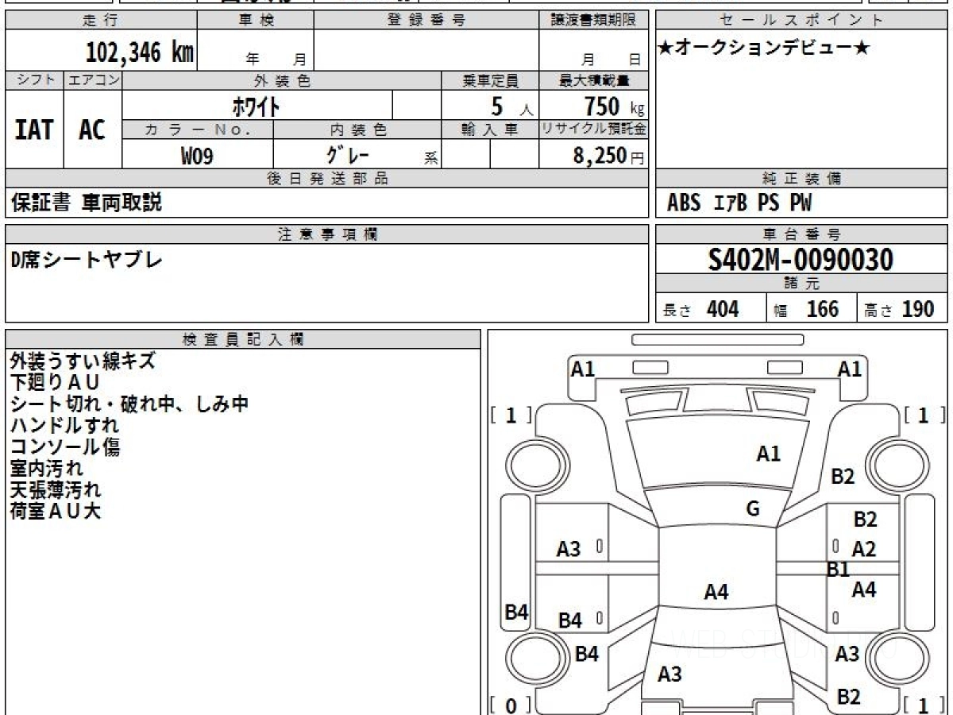Select the 保証書 車両取説 entry
The image size is (953, 715).
click(87, 203)
